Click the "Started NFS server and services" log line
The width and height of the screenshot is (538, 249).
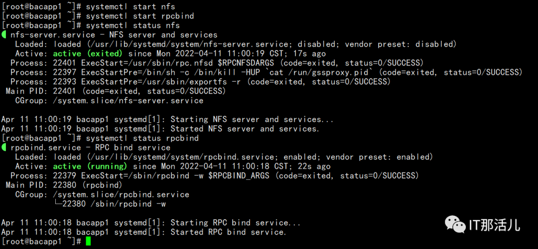[x=160, y=129]
